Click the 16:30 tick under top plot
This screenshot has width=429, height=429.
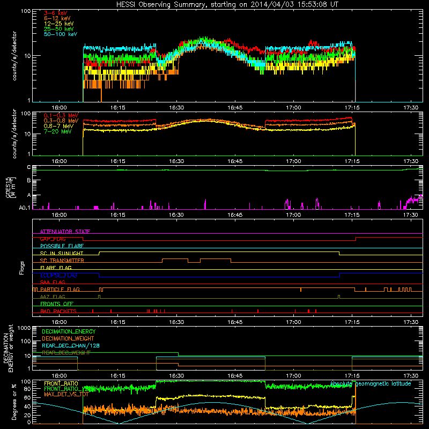click(176, 108)
